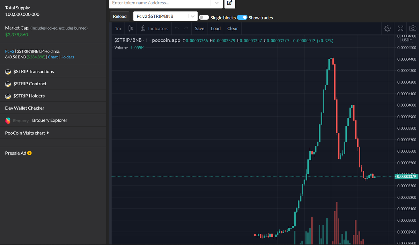The height and width of the screenshot is (245, 419).
Task: Open the $STRIP Contract link
Action: click(30, 84)
